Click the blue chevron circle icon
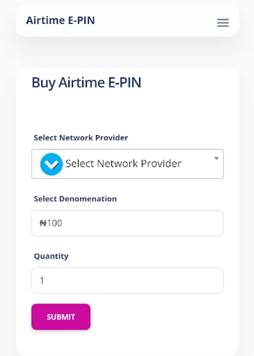Viewport: 254px width, 356px height. tap(51, 164)
